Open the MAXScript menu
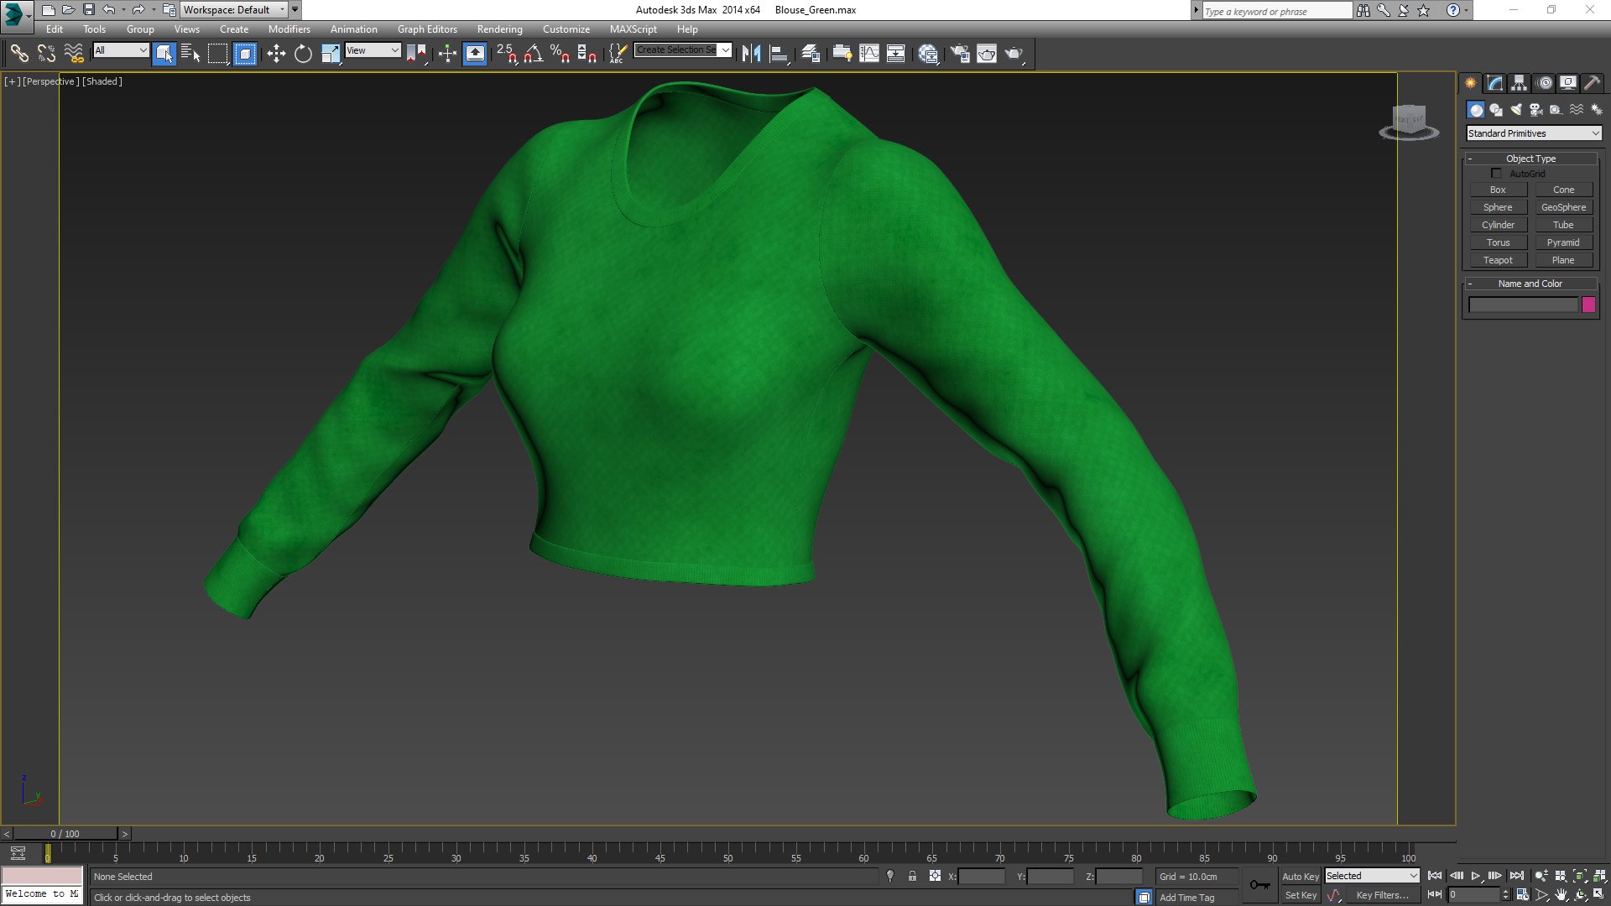 pyautogui.click(x=633, y=29)
